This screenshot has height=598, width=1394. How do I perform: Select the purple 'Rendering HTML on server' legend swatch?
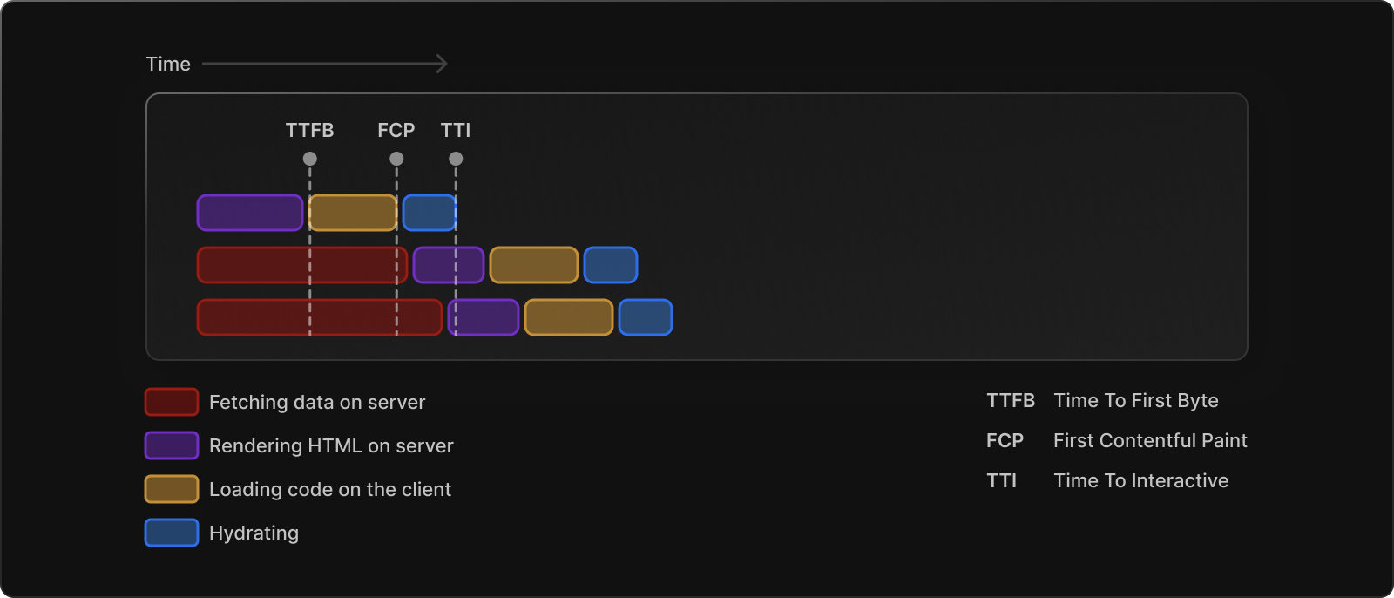172,445
